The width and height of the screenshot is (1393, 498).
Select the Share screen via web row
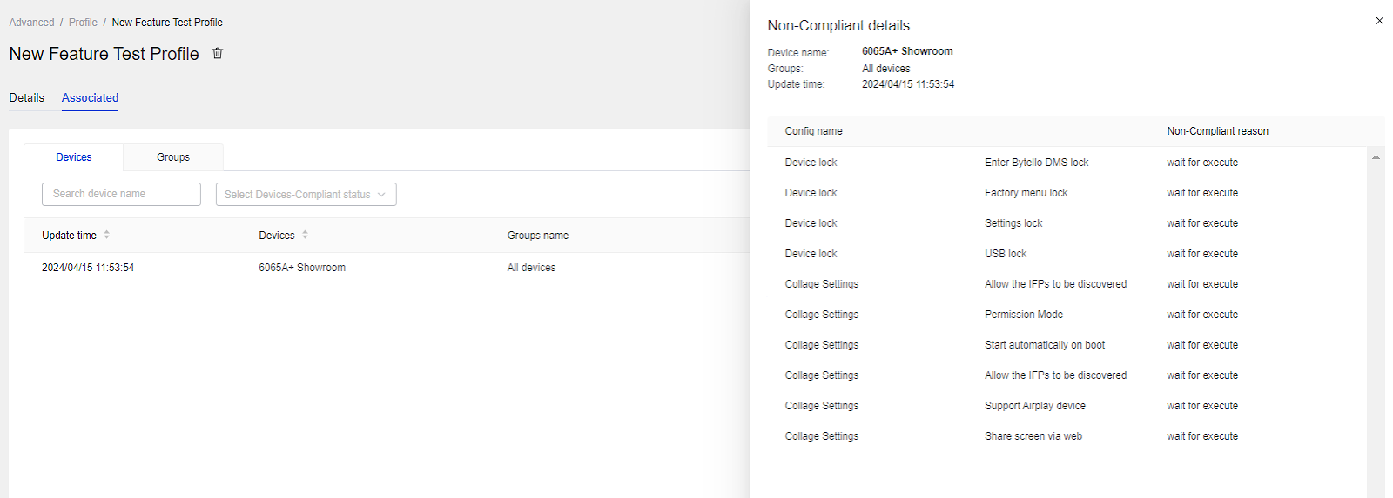coord(1067,436)
